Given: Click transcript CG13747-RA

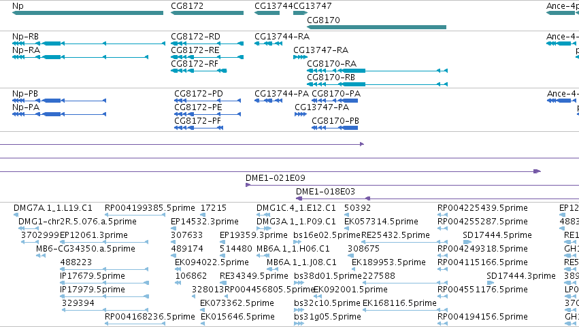Looking at the screenshot, I should 300,57.
